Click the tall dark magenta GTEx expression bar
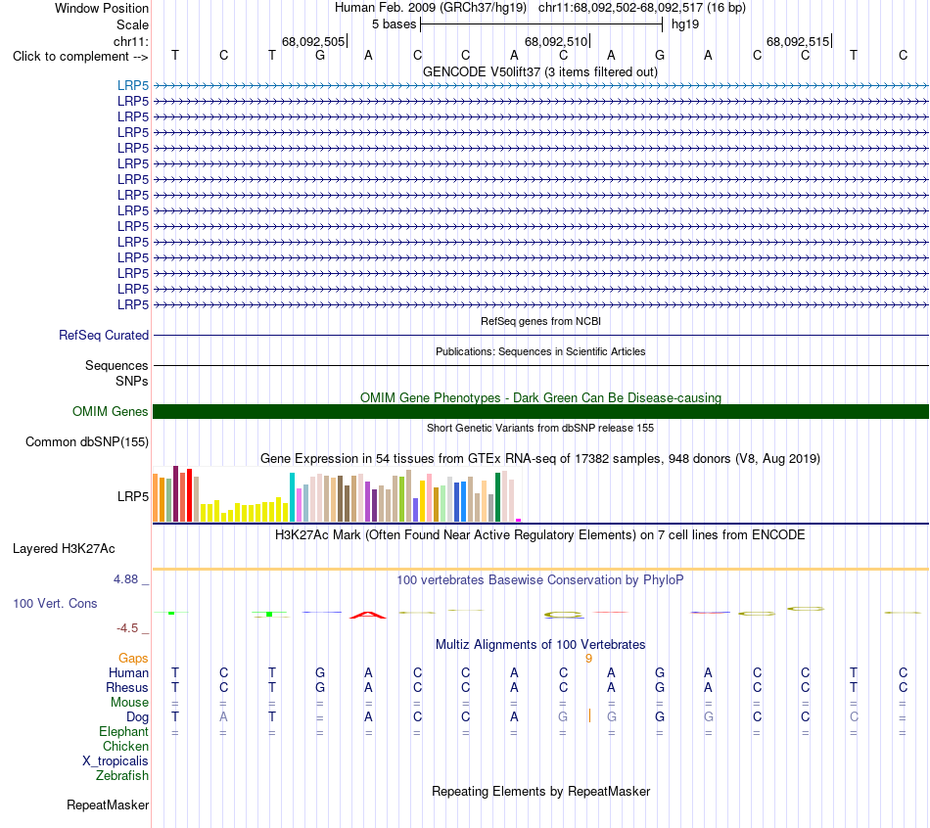 [x=175, y=494]
